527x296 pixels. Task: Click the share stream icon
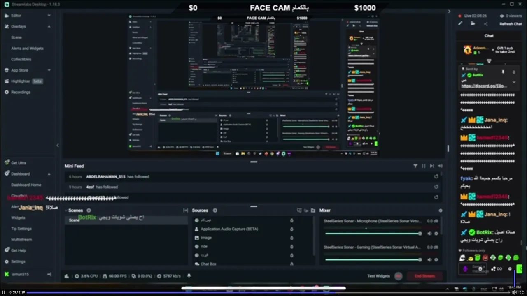pyautogui.click(x=485, y=23)
